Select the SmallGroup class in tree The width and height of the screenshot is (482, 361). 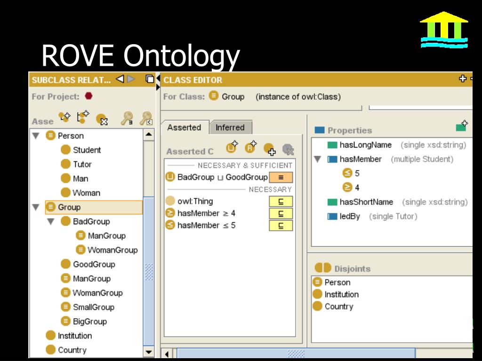point(88,307)
